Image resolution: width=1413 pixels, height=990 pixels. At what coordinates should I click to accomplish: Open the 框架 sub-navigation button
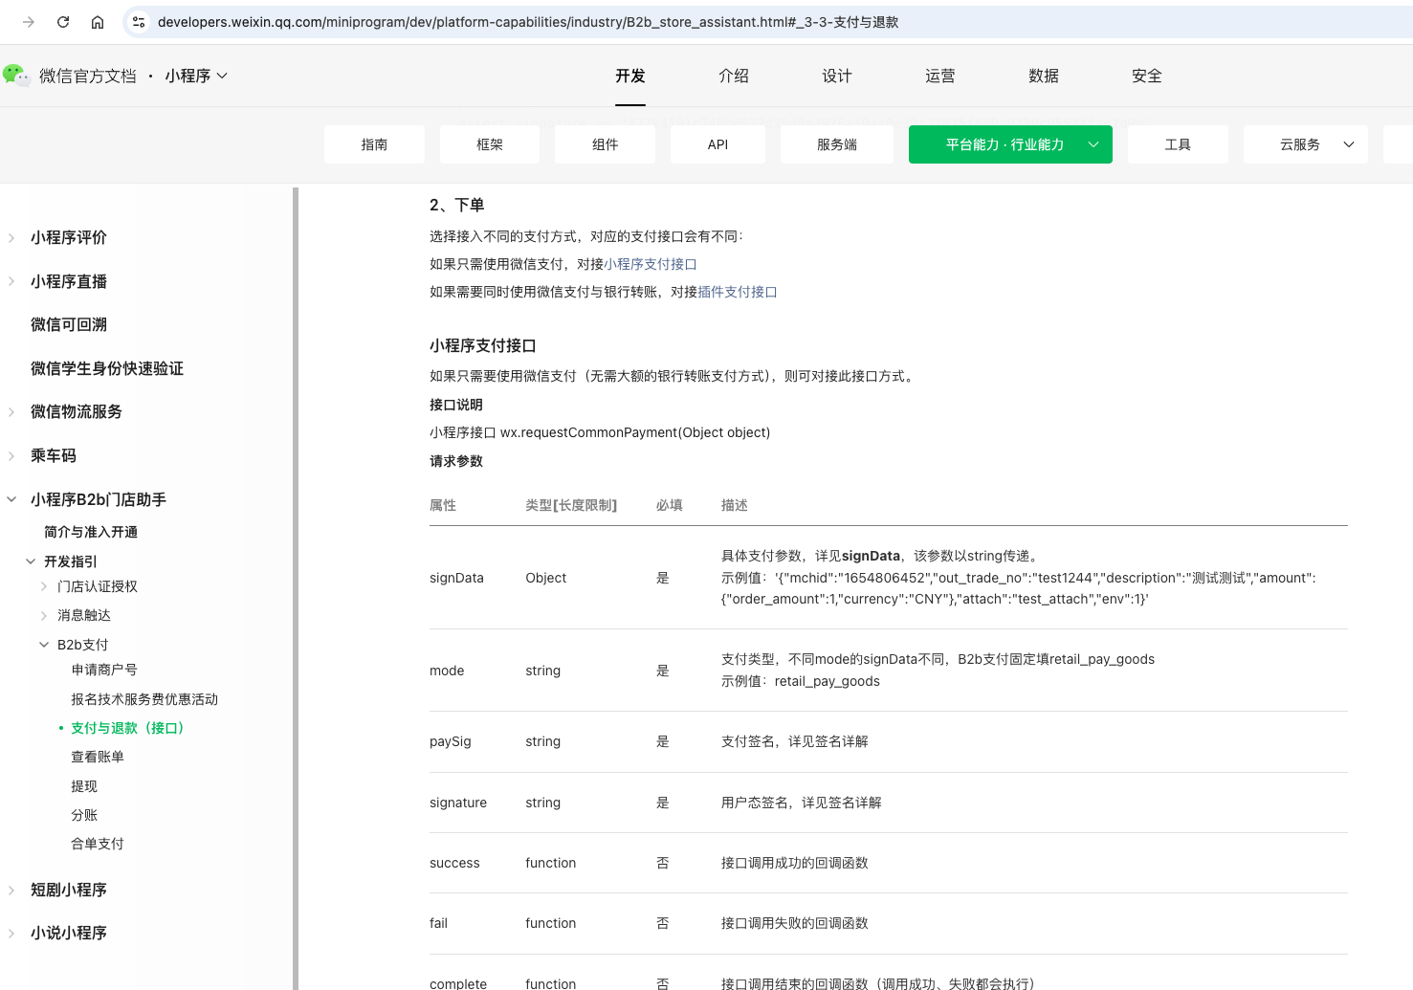490,144
